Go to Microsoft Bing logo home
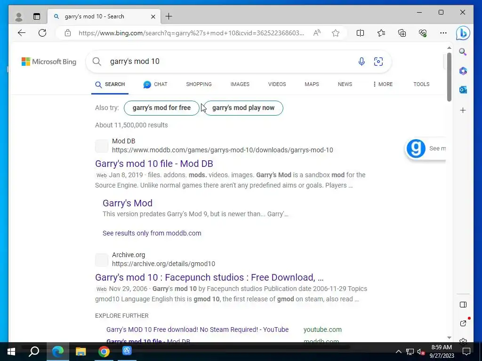Viewport: 482px width, 361px height. click(49, 62)
